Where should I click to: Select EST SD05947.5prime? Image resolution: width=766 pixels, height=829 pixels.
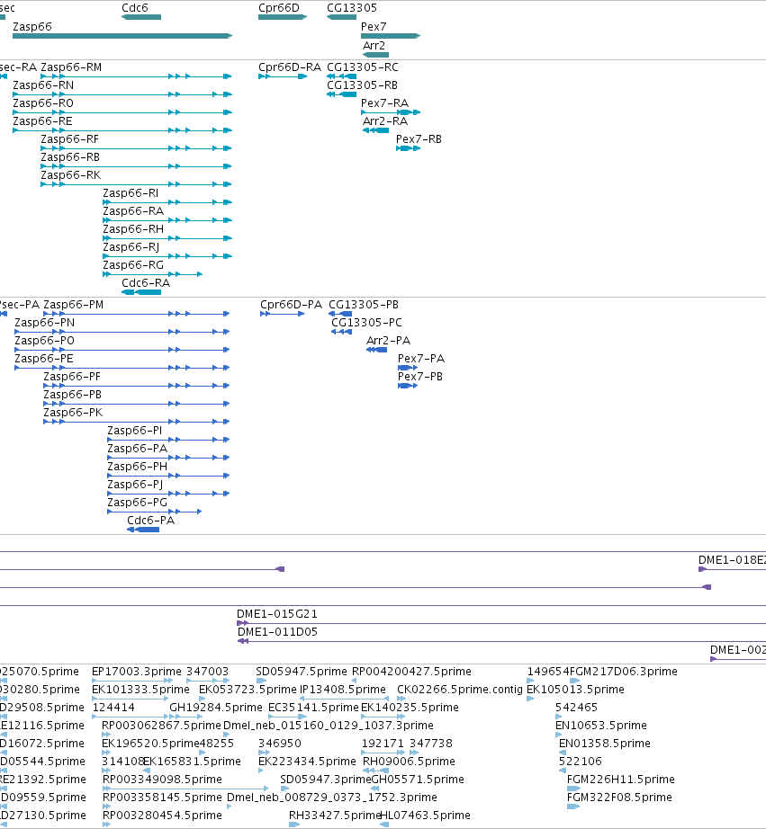point(260,681)
